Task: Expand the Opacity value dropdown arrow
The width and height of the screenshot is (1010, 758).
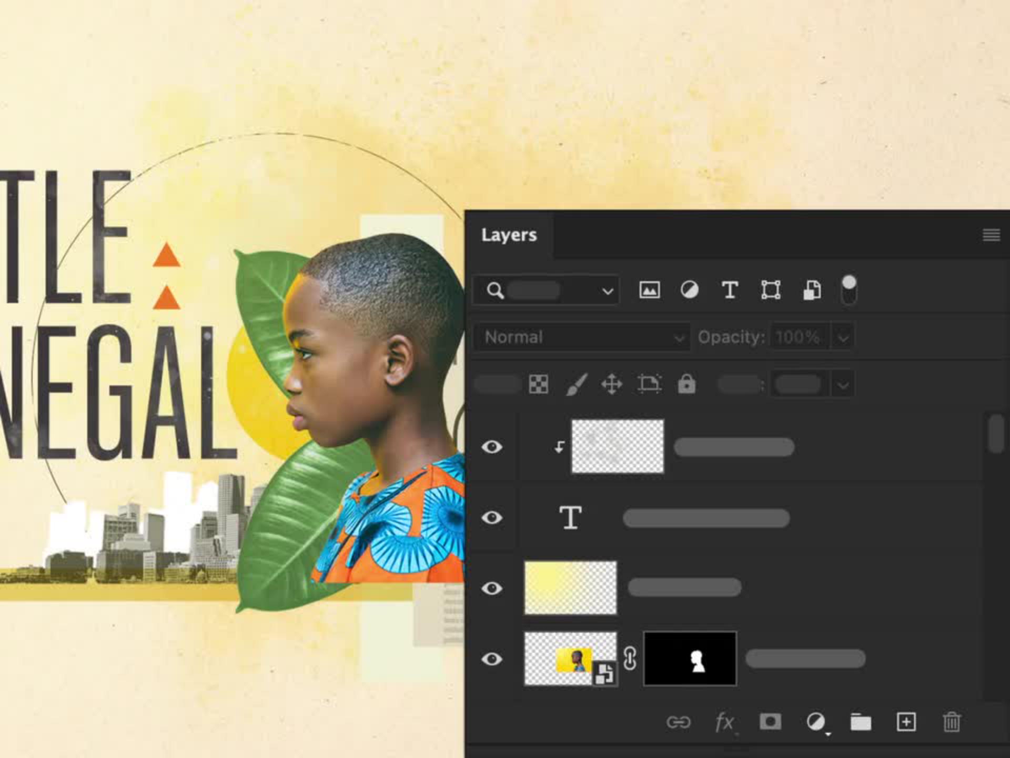Action: click(843, 337)
